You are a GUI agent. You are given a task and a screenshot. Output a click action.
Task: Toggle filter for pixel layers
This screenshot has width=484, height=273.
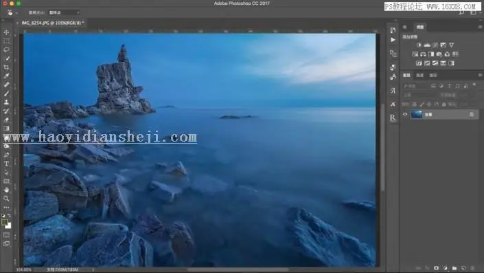coord(433,86)
